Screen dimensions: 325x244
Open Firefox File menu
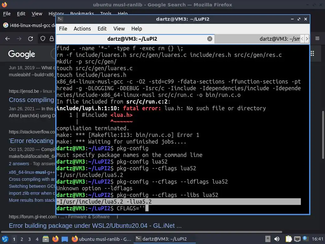click(x=7, y=14)
